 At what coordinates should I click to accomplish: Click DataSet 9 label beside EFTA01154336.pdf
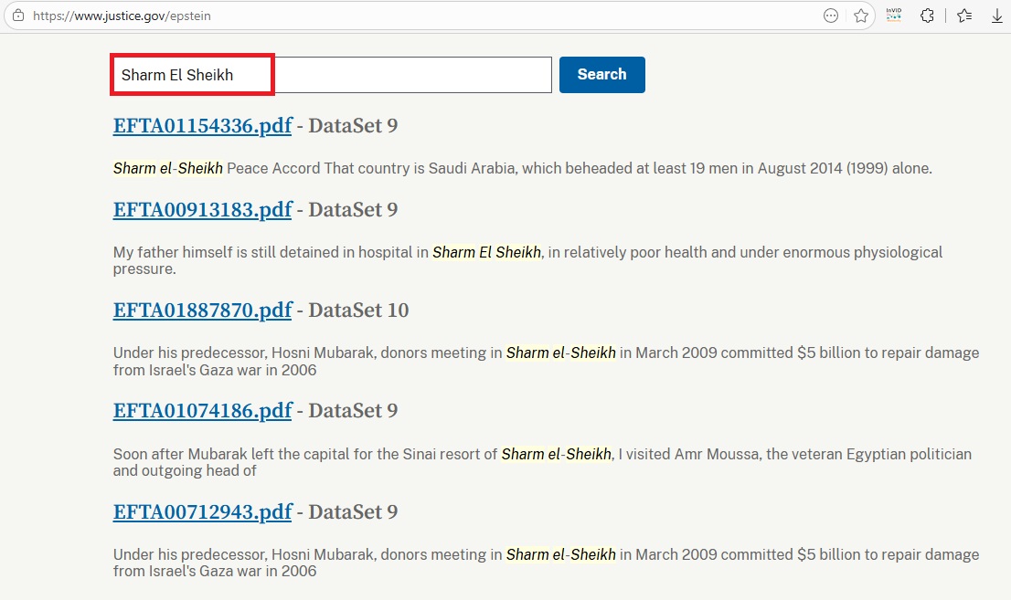point(353,126)
